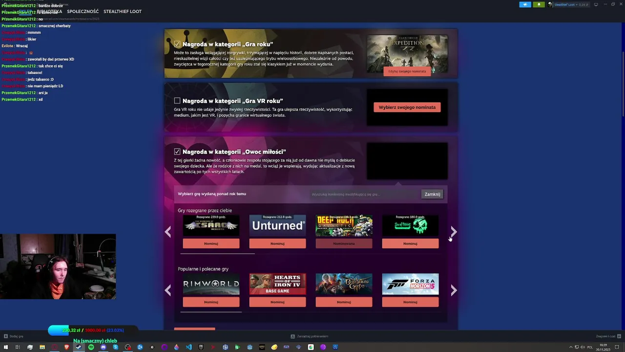This screenshot has height=352, width=625.
Task: Show next Popularne i polecane games
Action: (x=454, y=290)
